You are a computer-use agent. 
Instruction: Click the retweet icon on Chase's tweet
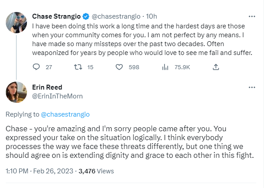[78, 67]
